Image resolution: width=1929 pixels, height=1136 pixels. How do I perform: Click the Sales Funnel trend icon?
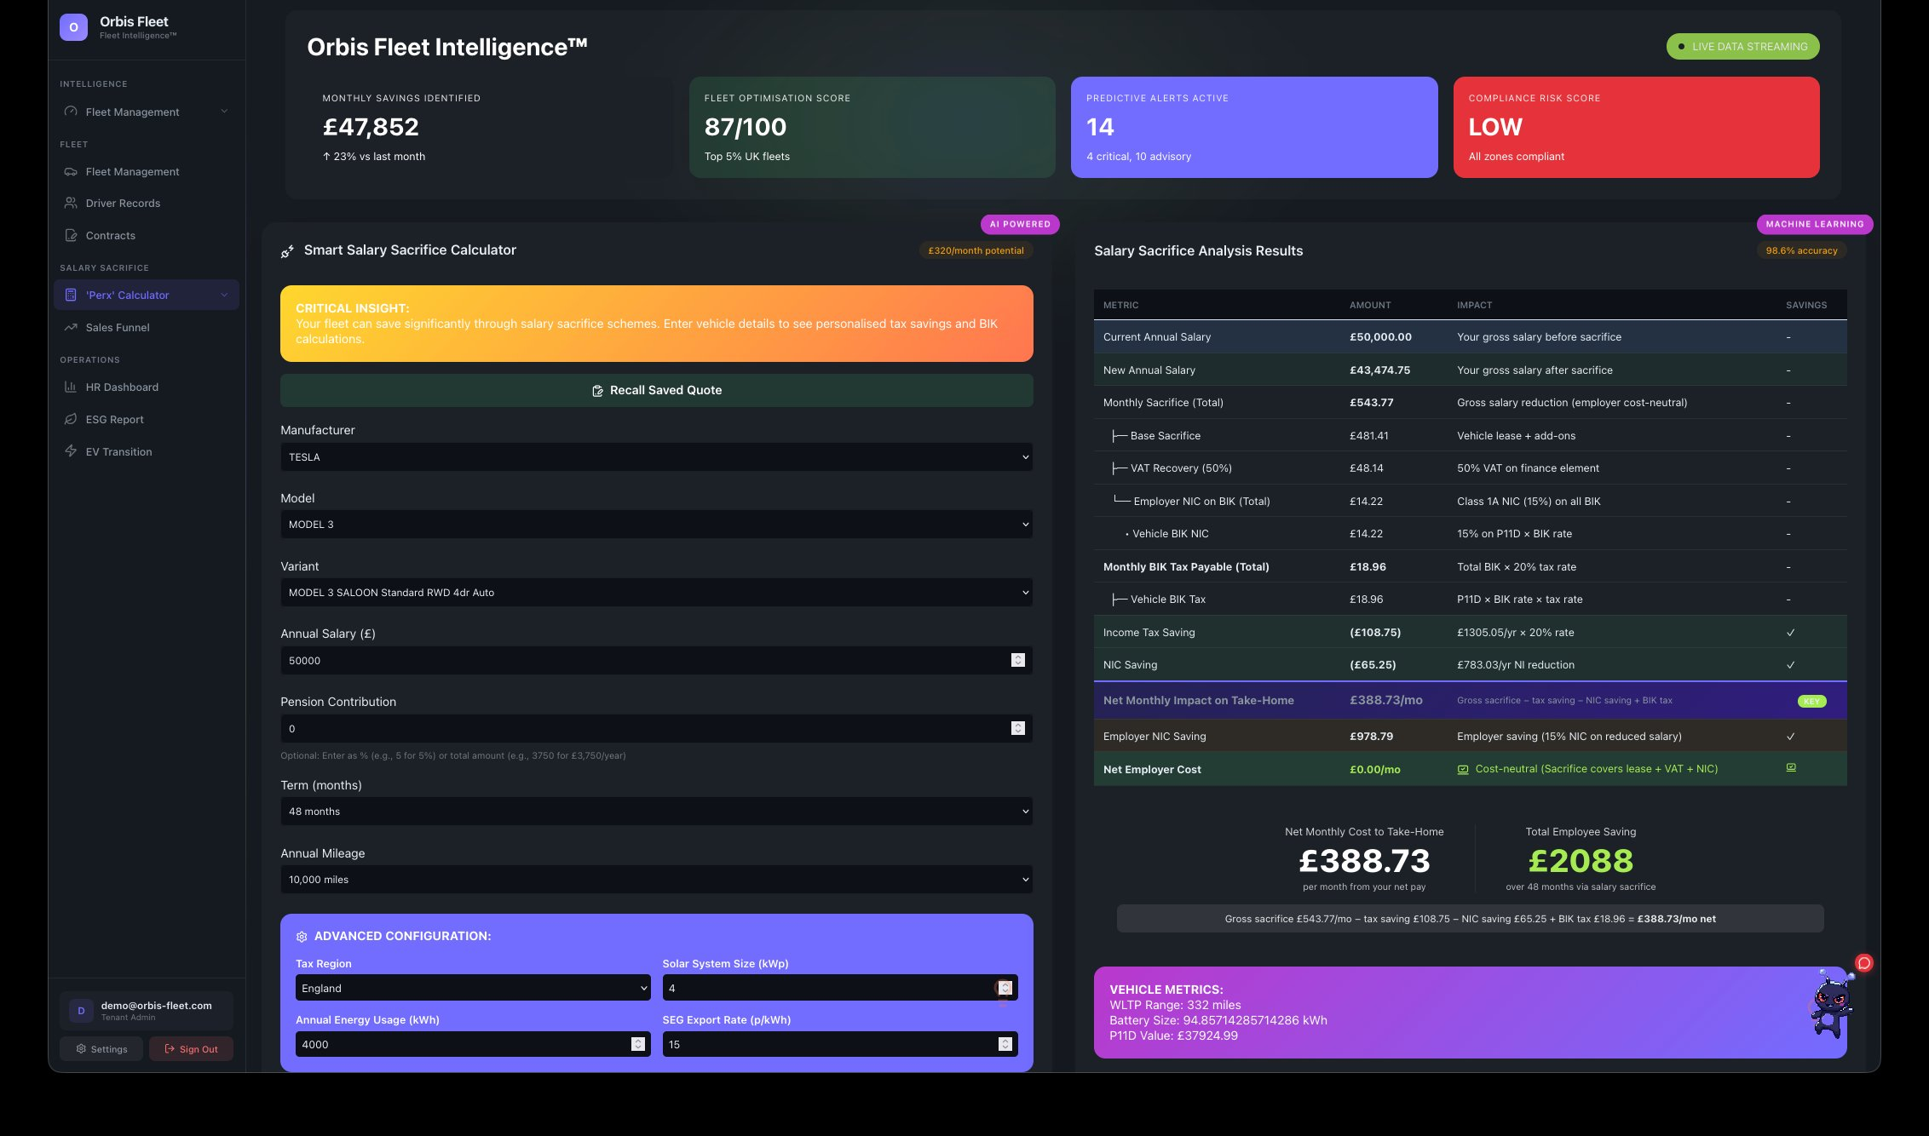72,327
